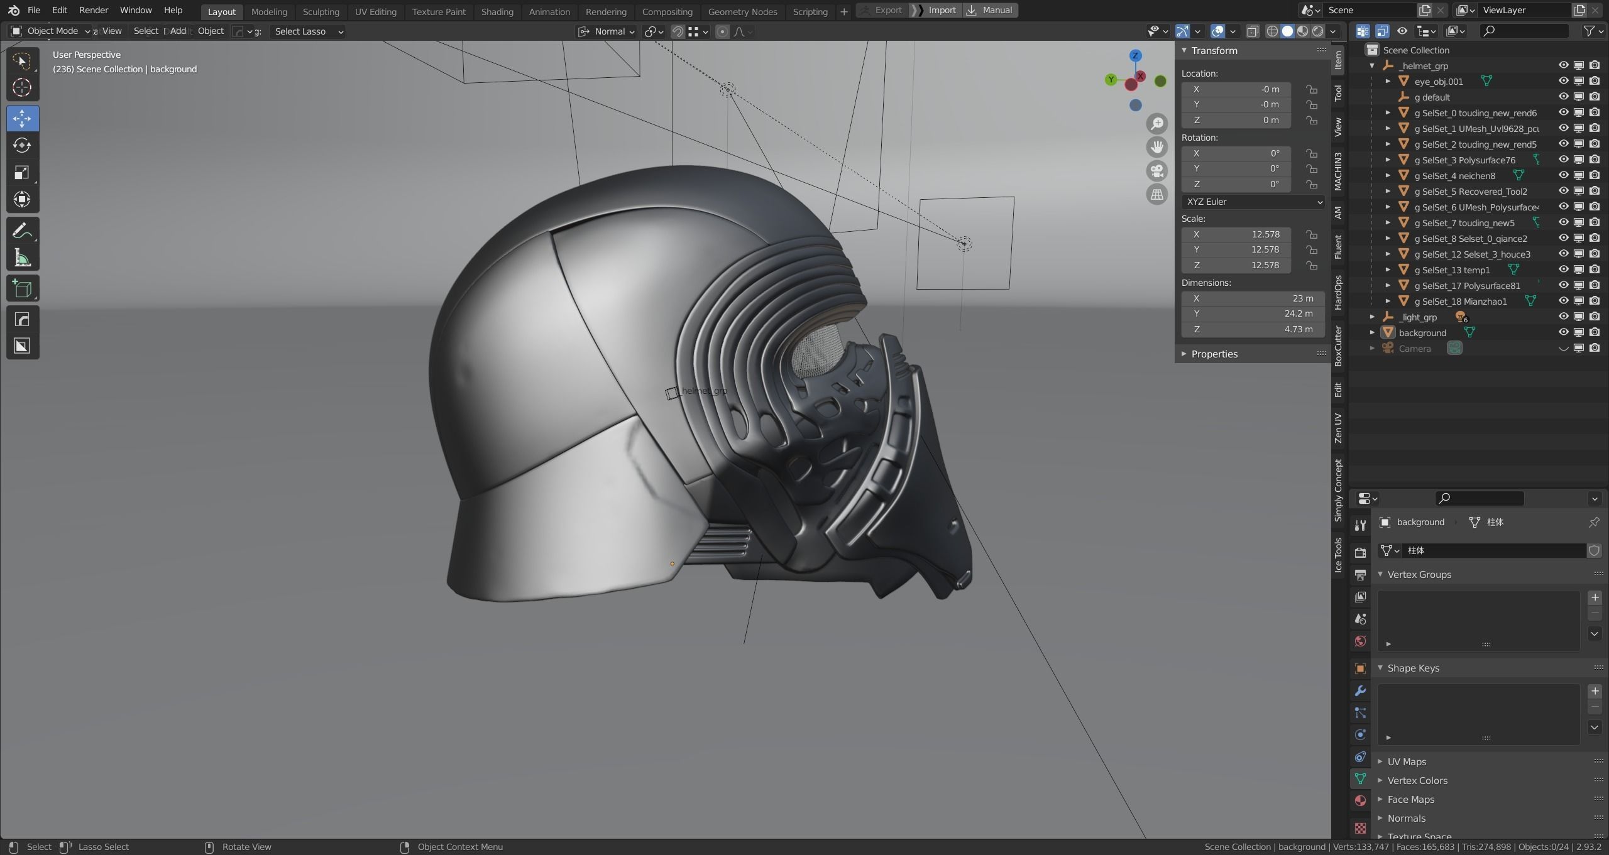The height and width of the screenshot is (855, 1609).
Task: Hide _helmet_grp in viewport
Action: coord(1563,65)
